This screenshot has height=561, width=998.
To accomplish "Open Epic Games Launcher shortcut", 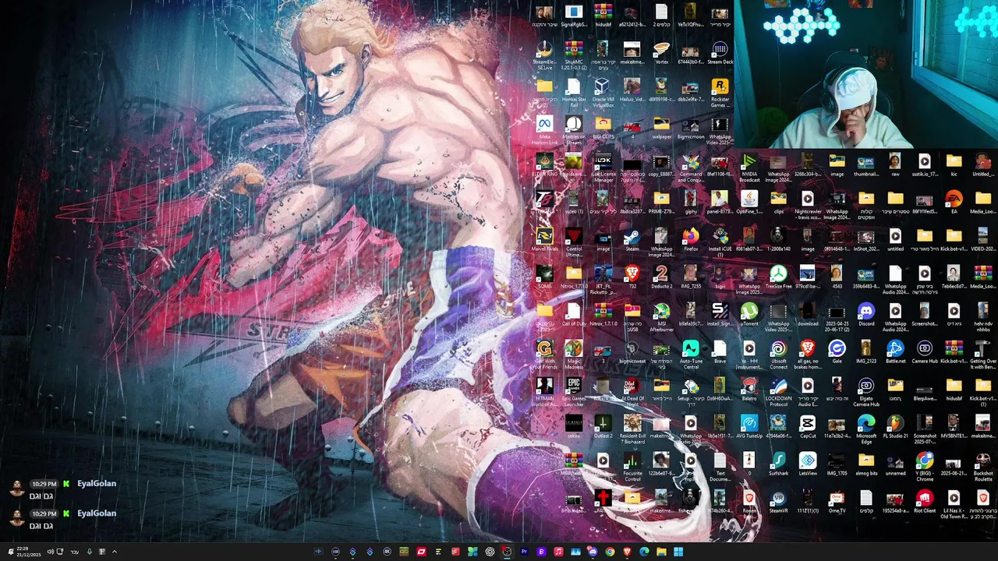I will [574, 391].
